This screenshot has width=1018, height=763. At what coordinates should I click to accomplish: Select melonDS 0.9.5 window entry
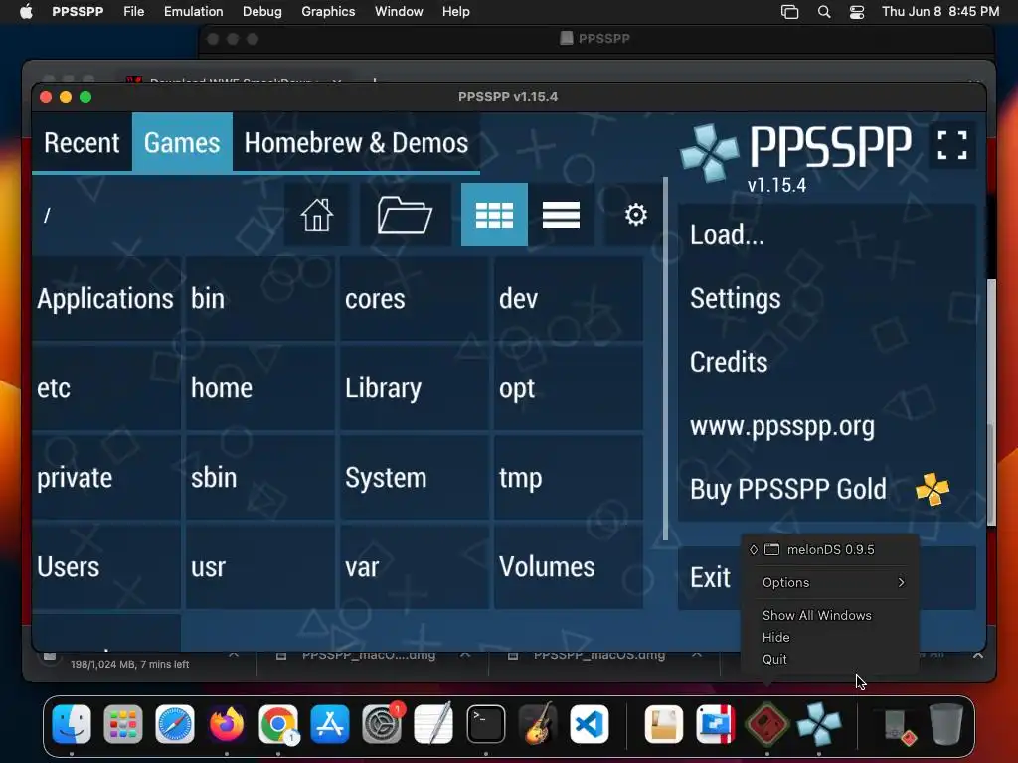tap(830, 549)
